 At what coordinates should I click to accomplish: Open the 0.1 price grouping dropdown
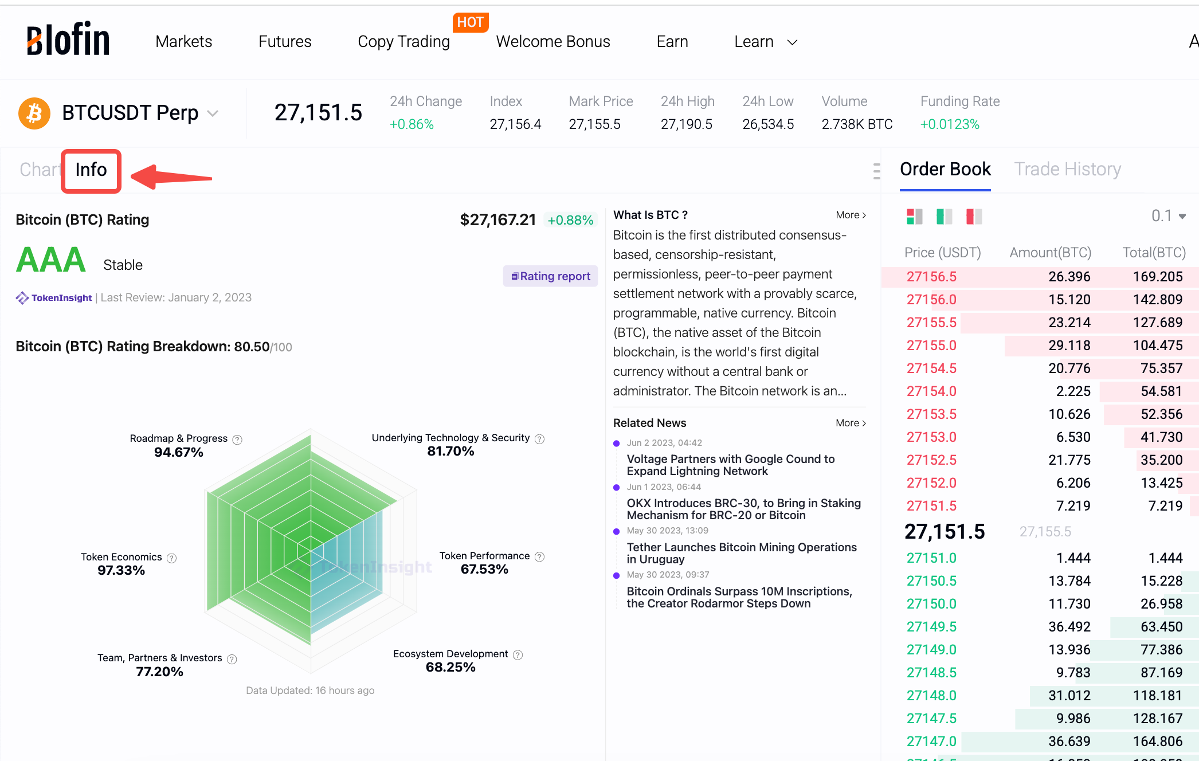click(1169, 216)
